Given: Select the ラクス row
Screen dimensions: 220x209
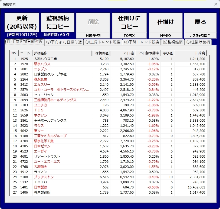Looking at the screenshot, I should 108,126.
